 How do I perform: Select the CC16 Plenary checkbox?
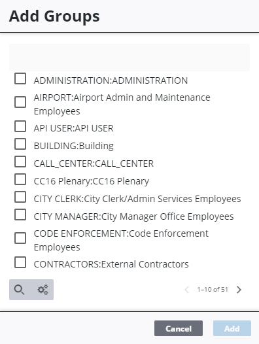(x=20, y=179)
